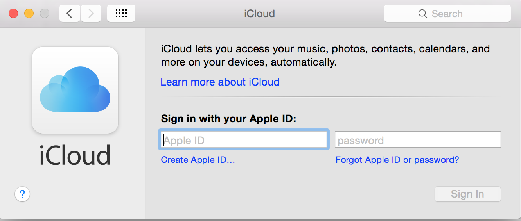Go back with the left chevron button

(x=70, y=14)
